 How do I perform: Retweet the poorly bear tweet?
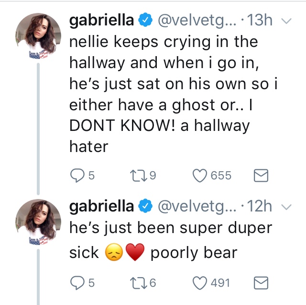(x=140, y=283)
